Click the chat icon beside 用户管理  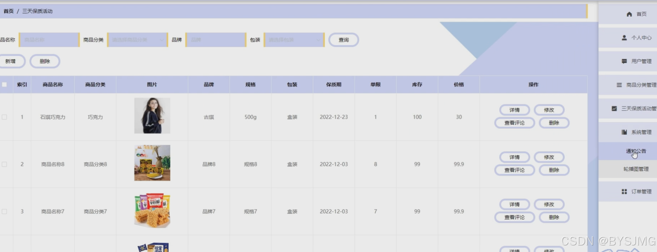tap(624, 61)
